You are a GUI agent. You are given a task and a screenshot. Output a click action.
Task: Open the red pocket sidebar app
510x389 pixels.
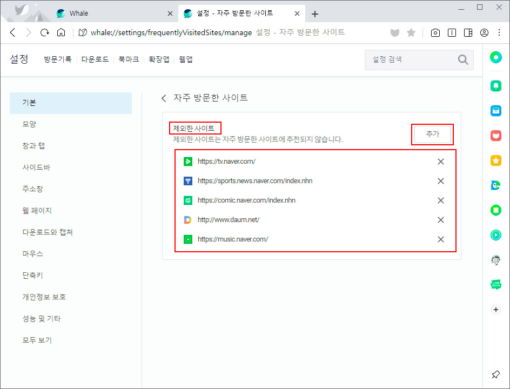tap(496, 135)
